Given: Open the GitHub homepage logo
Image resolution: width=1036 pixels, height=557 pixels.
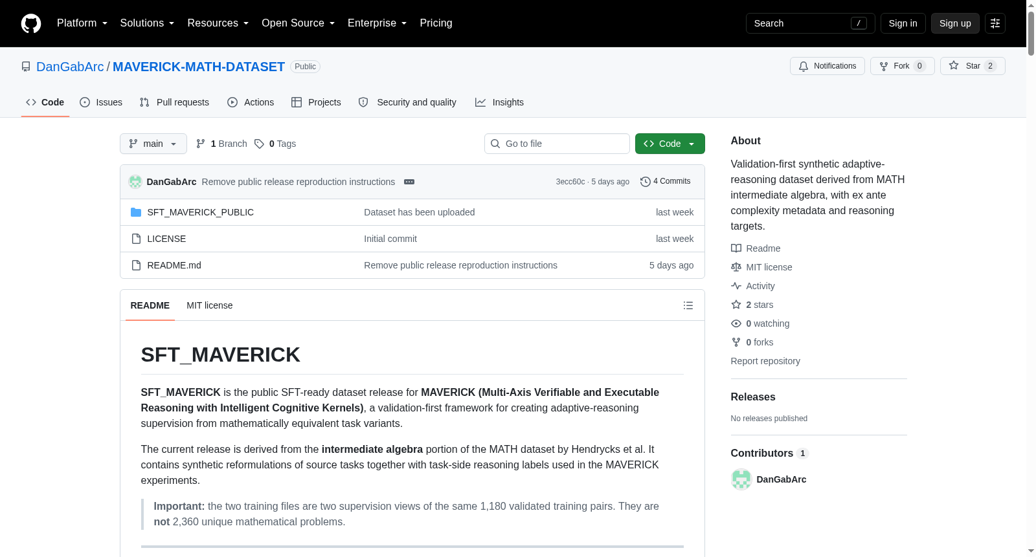Looking at the screenshot, I should click(x=31, y=23).
